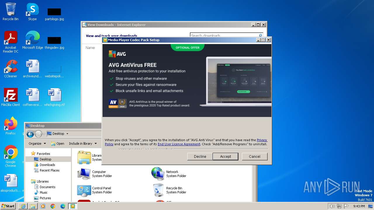
Task: Open File Explorer from taskbar
Action: tap(33, 206)
